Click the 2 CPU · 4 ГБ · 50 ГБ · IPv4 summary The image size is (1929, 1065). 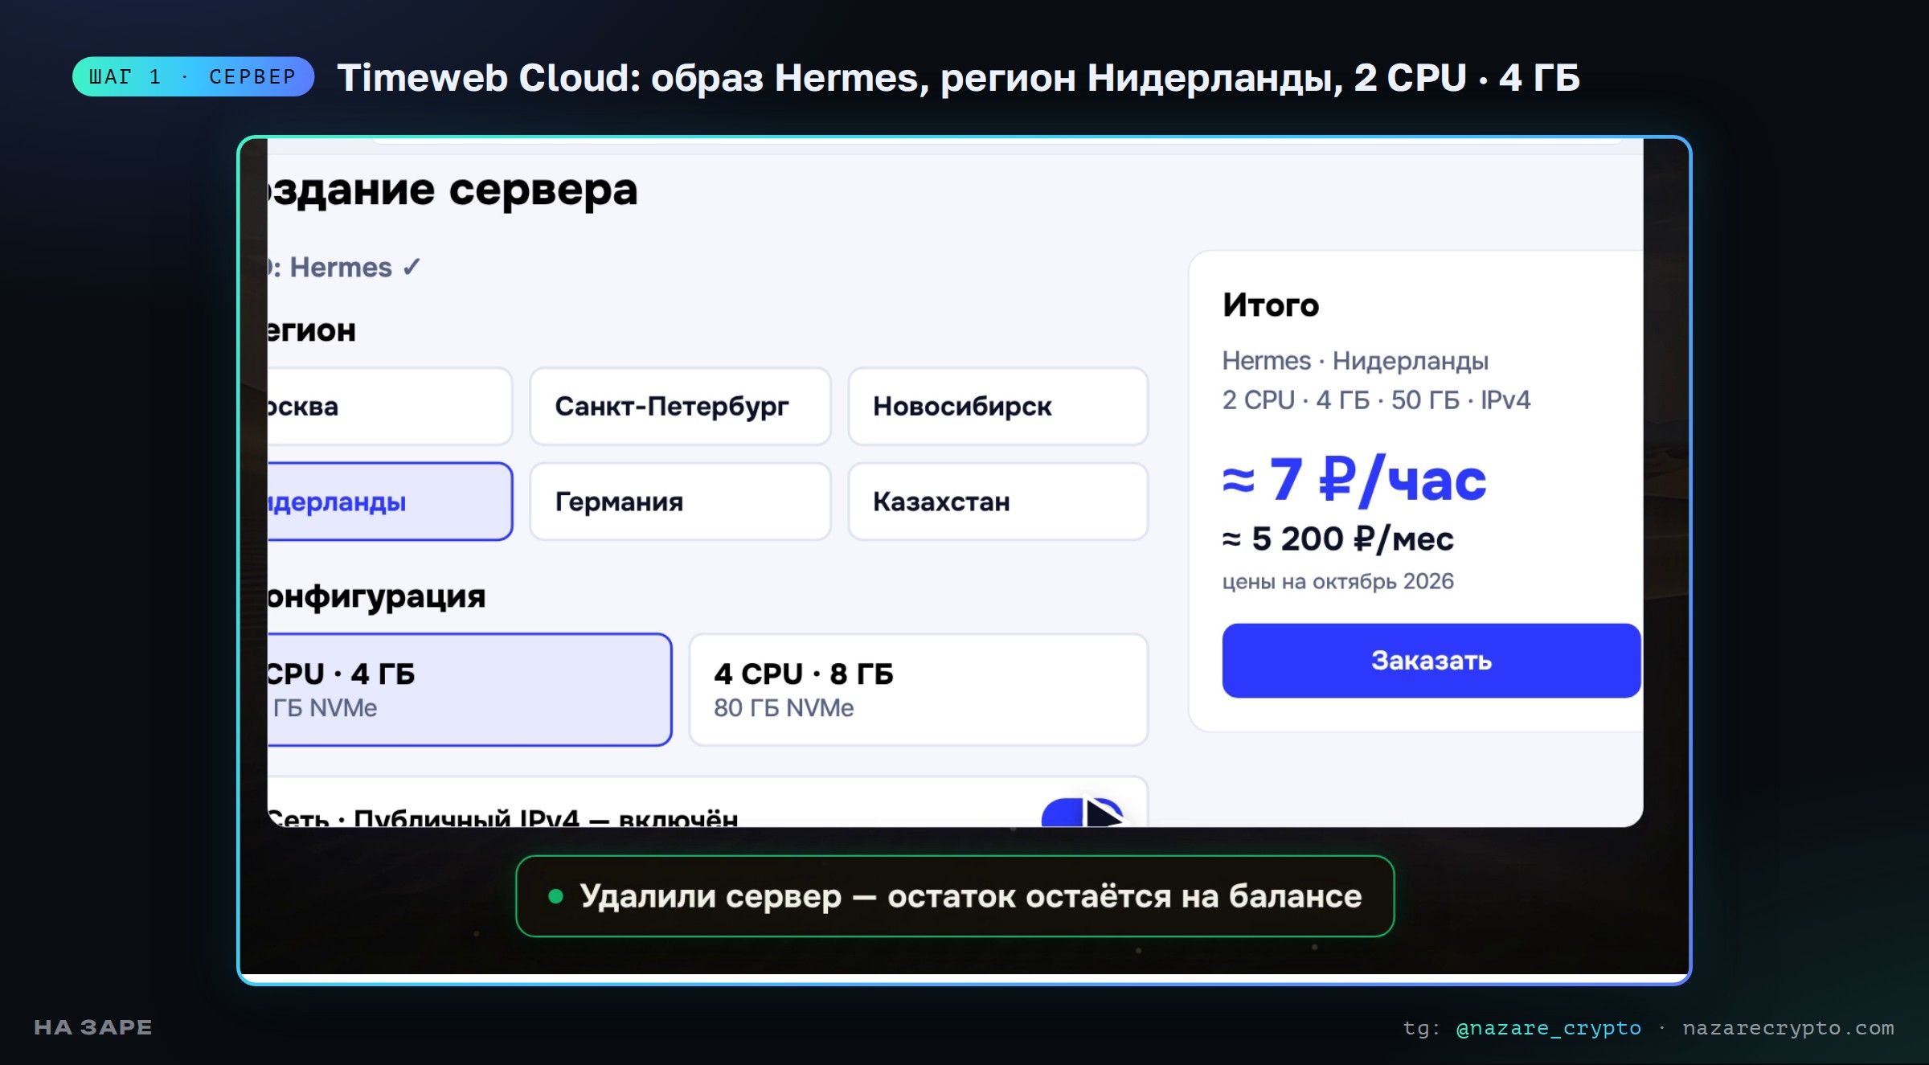1376,400
